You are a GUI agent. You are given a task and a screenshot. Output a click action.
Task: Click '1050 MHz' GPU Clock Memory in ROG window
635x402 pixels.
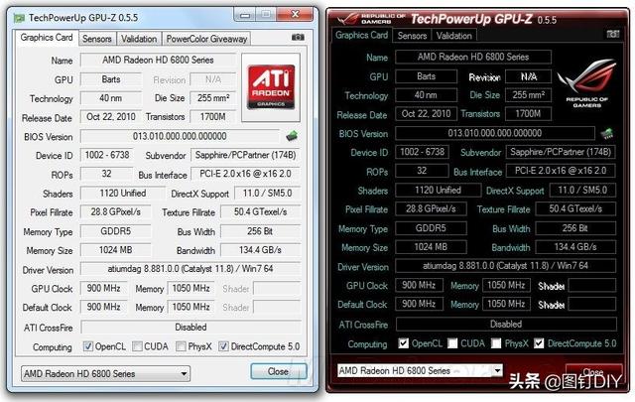[x=506, y=285]
